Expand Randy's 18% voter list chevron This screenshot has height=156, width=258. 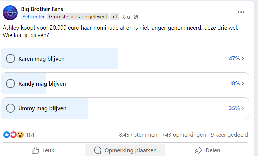point(243,83)
